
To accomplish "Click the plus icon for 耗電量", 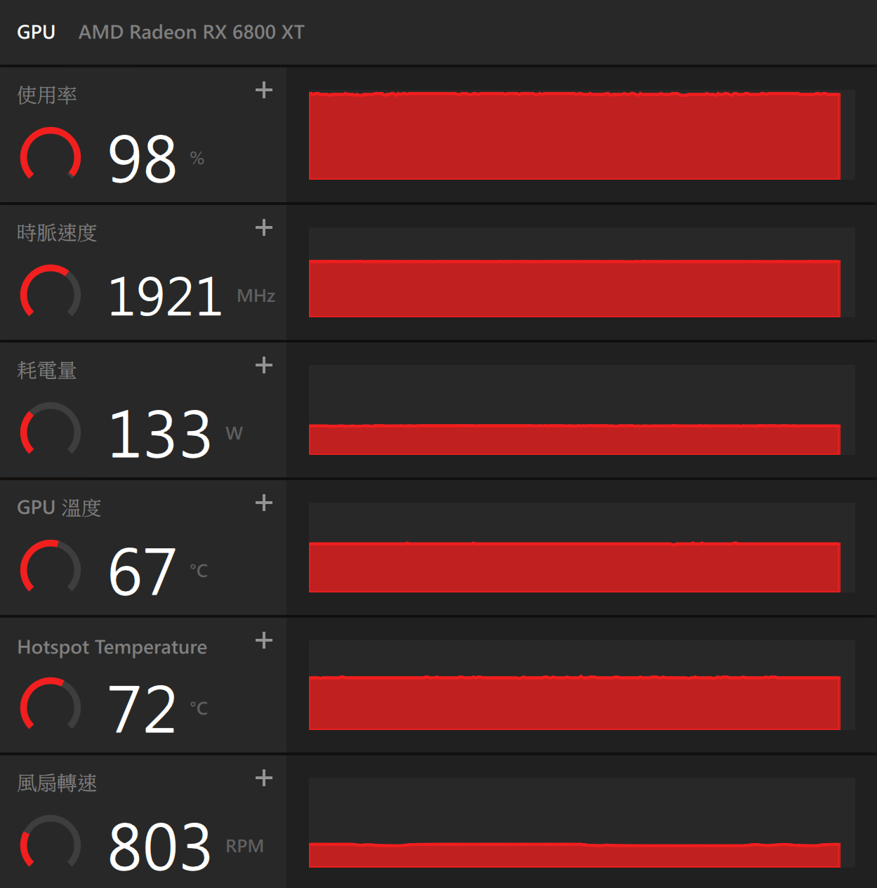I will coord(264,365).
